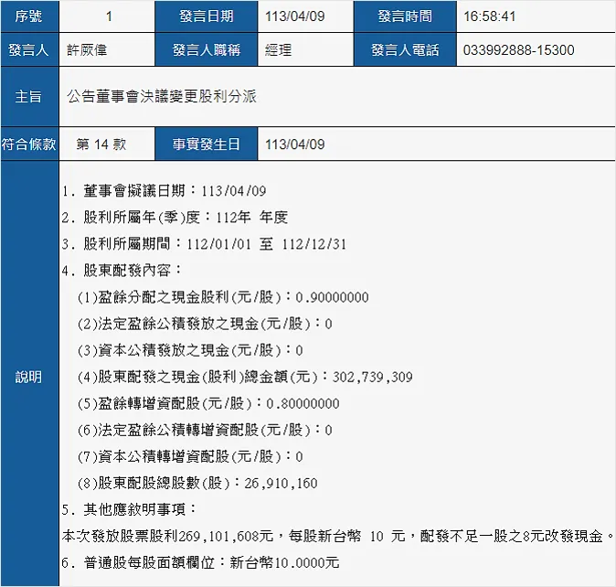Click the 符合條款 header cell

coord(29,144)
